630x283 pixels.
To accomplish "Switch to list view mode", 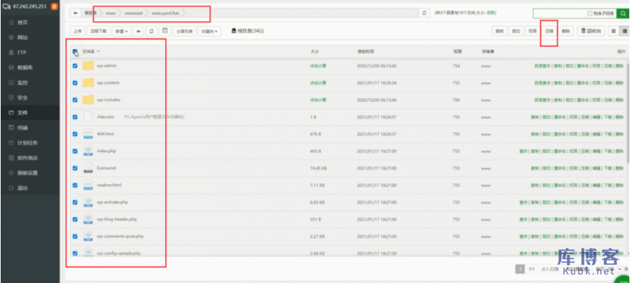I will tap(624, 31).
